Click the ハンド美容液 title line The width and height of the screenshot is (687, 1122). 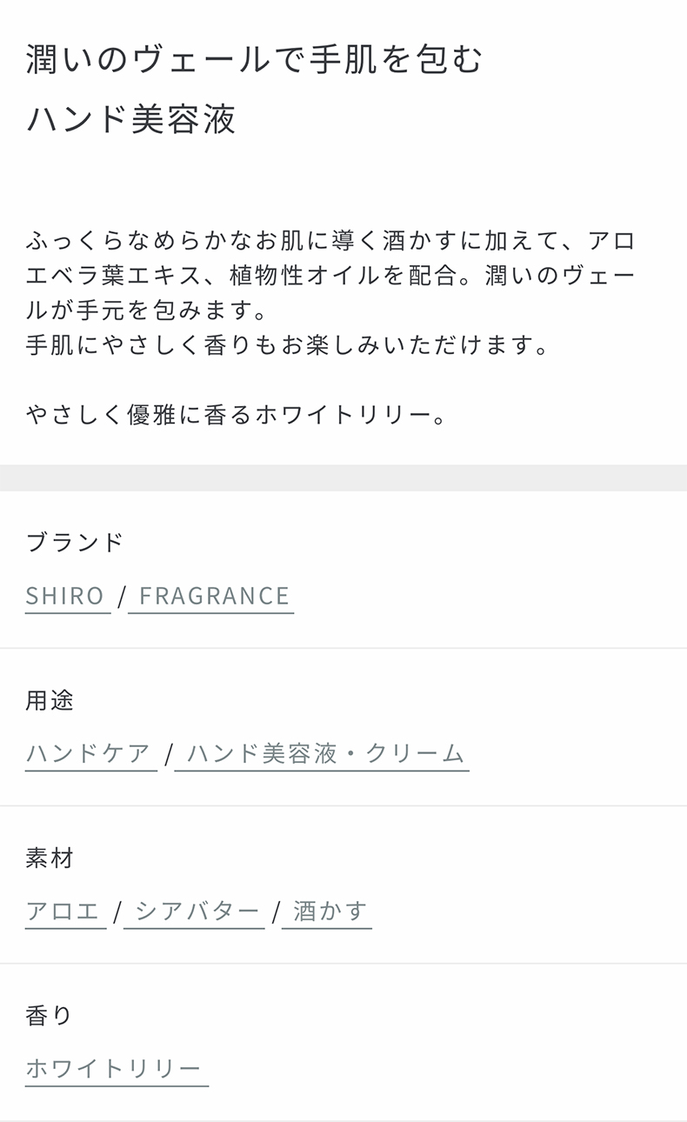131,119
